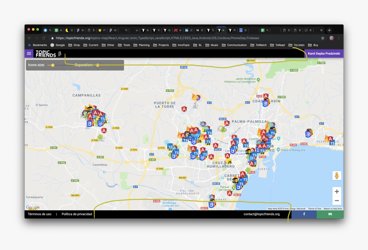Viewport: 368px width, 250px height.
Task: Expand the SL bookmarks folder
Action: pos(198,45)
